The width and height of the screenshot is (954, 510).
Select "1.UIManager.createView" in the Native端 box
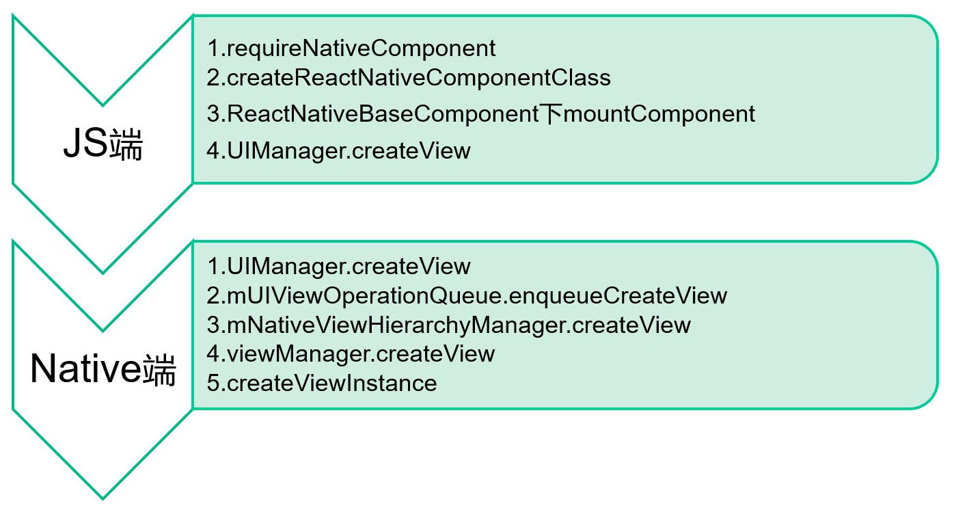point(339,266)
